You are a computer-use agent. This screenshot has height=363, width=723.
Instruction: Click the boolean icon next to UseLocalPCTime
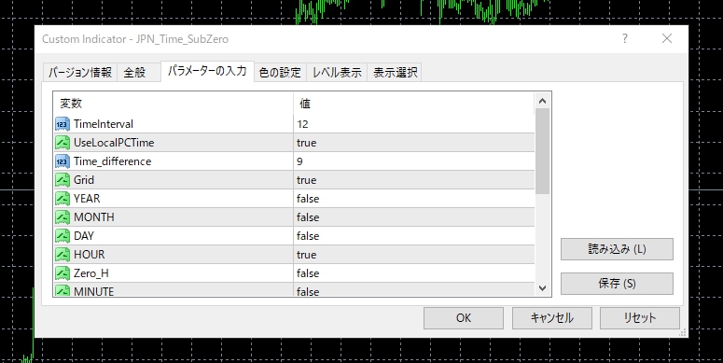point(63,143)
